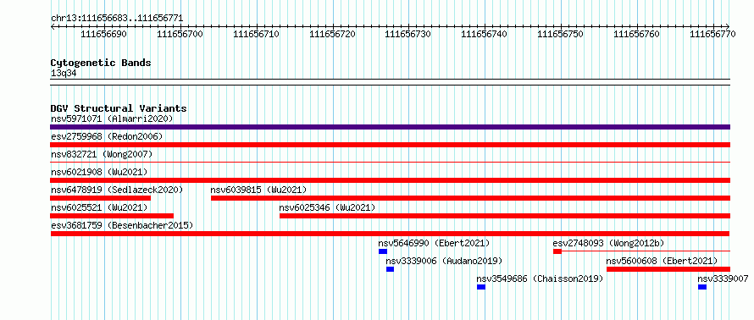The height and width of the screenshot is (320, 754).
Task: Open esv2748093 (Wong2012b) variant label
Action: [608, 243]
